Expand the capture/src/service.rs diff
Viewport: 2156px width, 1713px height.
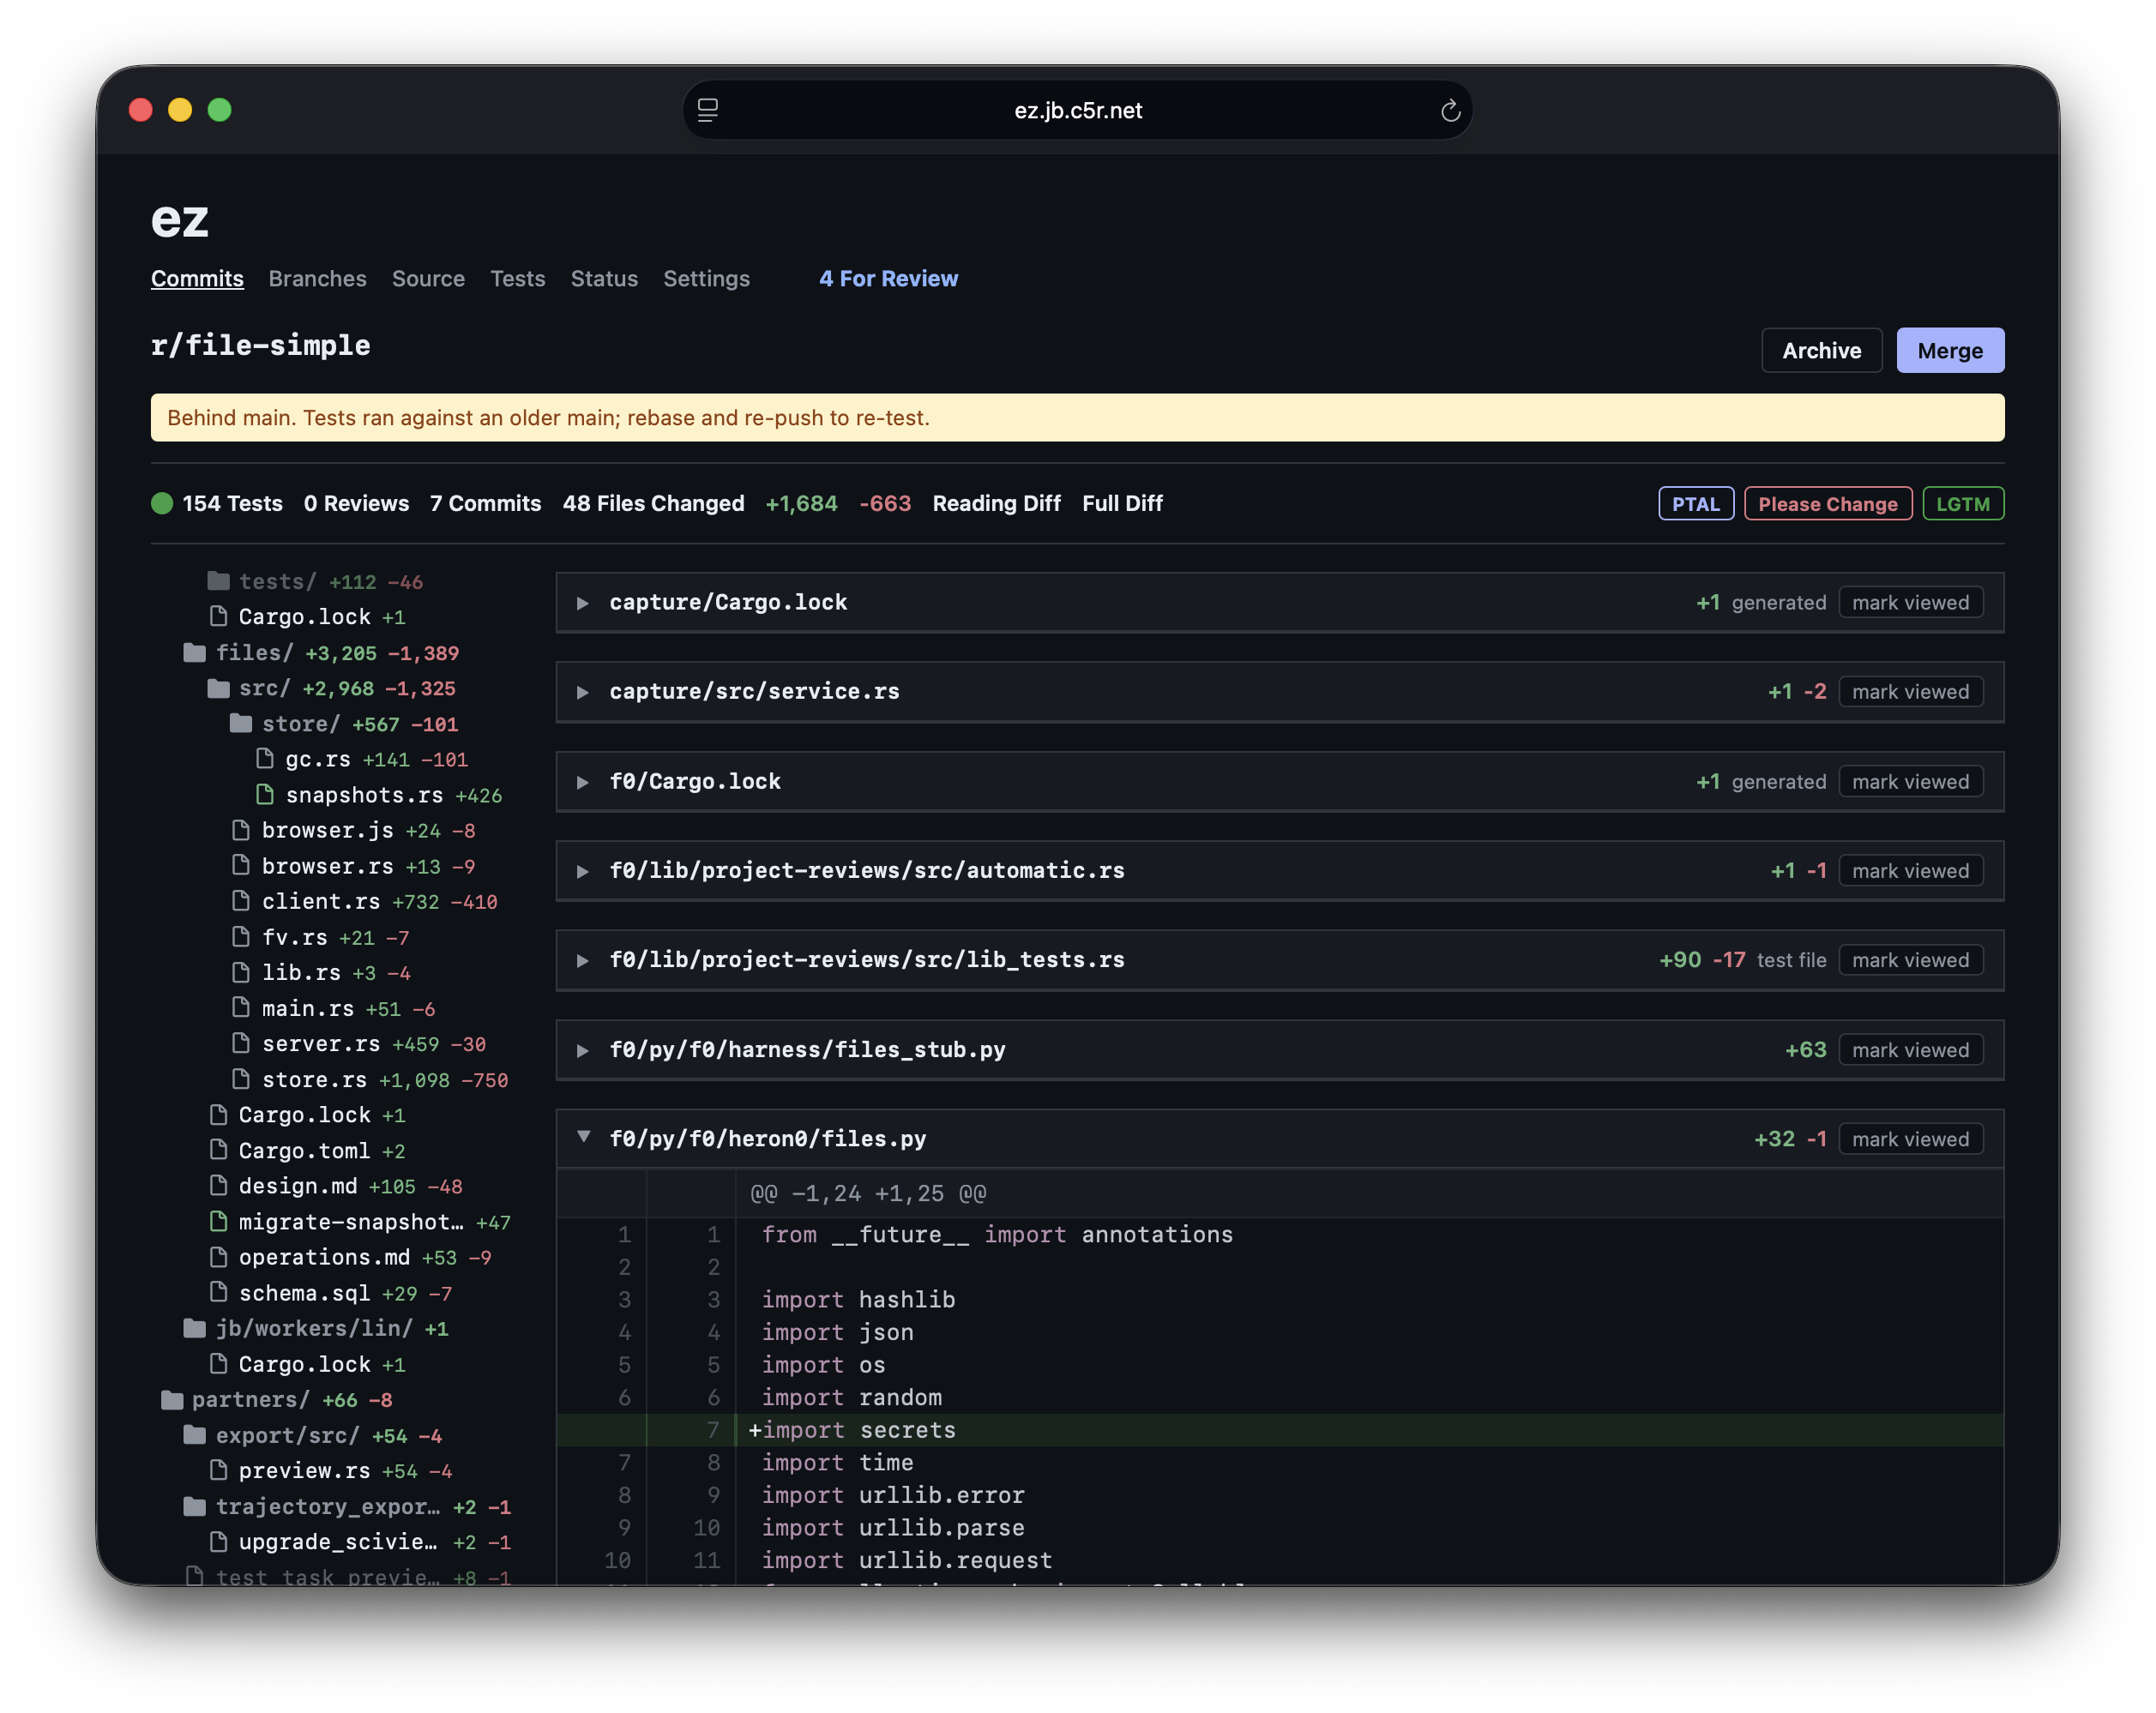coord(582,692)
